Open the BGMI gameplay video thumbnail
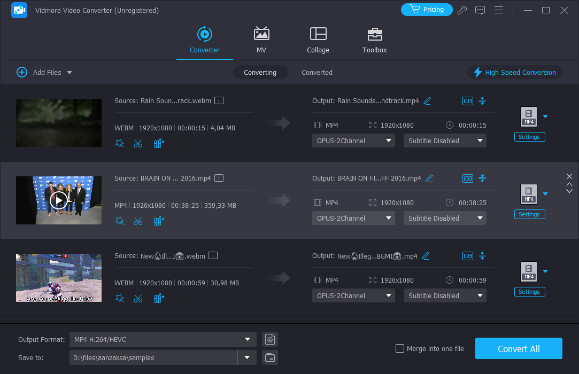The width and height of the screenshot is (579, 374). click(59, 278)
